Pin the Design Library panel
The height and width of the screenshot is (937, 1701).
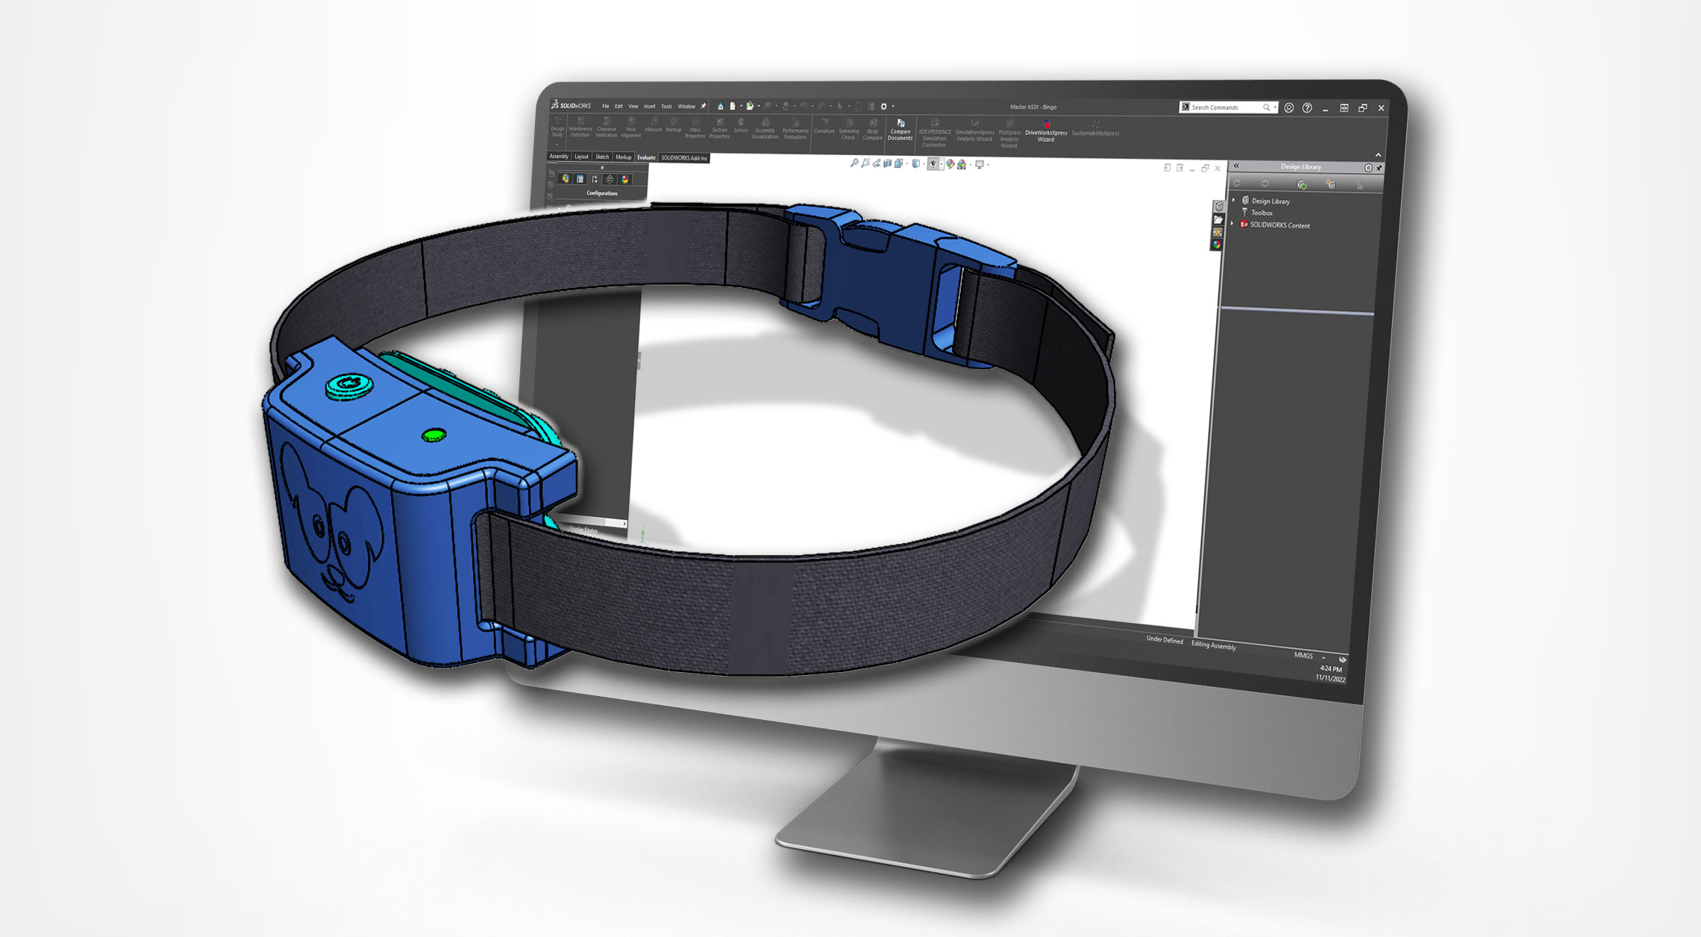coord(1379,168)
